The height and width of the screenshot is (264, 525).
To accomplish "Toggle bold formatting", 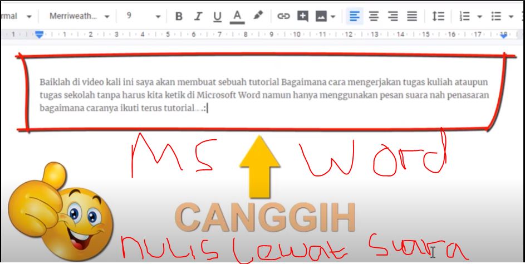I will [179, 16].
